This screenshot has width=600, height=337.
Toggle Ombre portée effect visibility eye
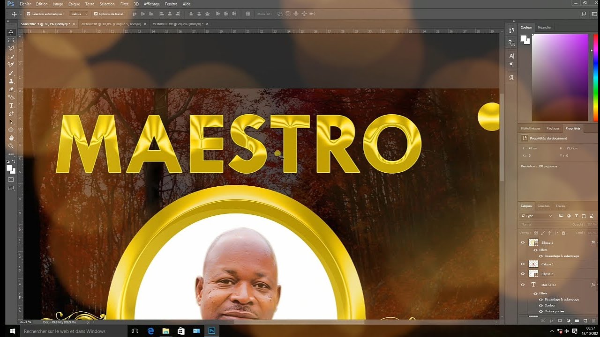540,311
